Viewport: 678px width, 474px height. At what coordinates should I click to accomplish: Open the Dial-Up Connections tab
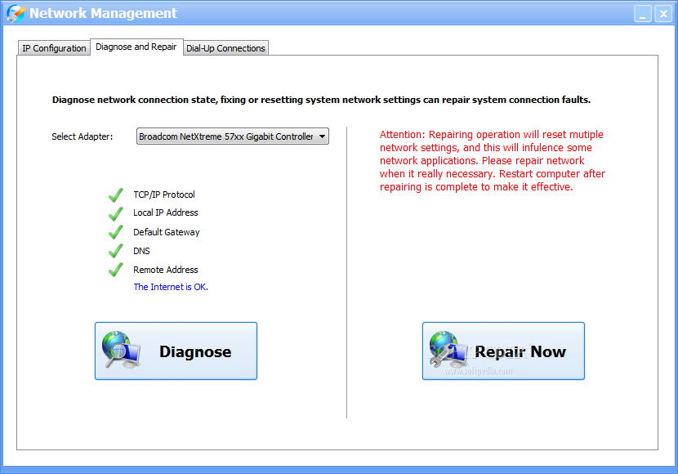click(225, 48)
